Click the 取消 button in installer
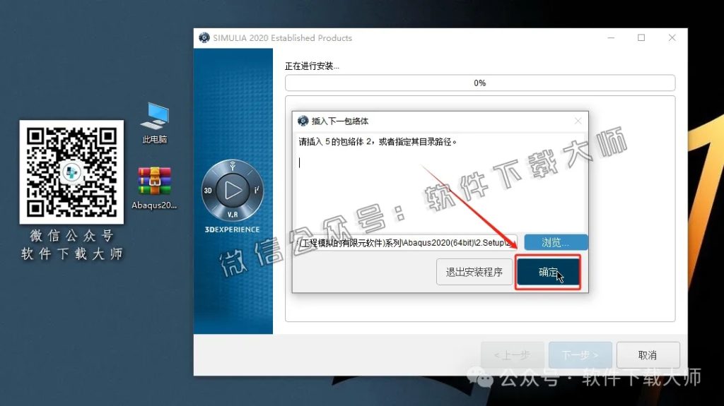Screen dimensions: 724x406 (648, 355)
